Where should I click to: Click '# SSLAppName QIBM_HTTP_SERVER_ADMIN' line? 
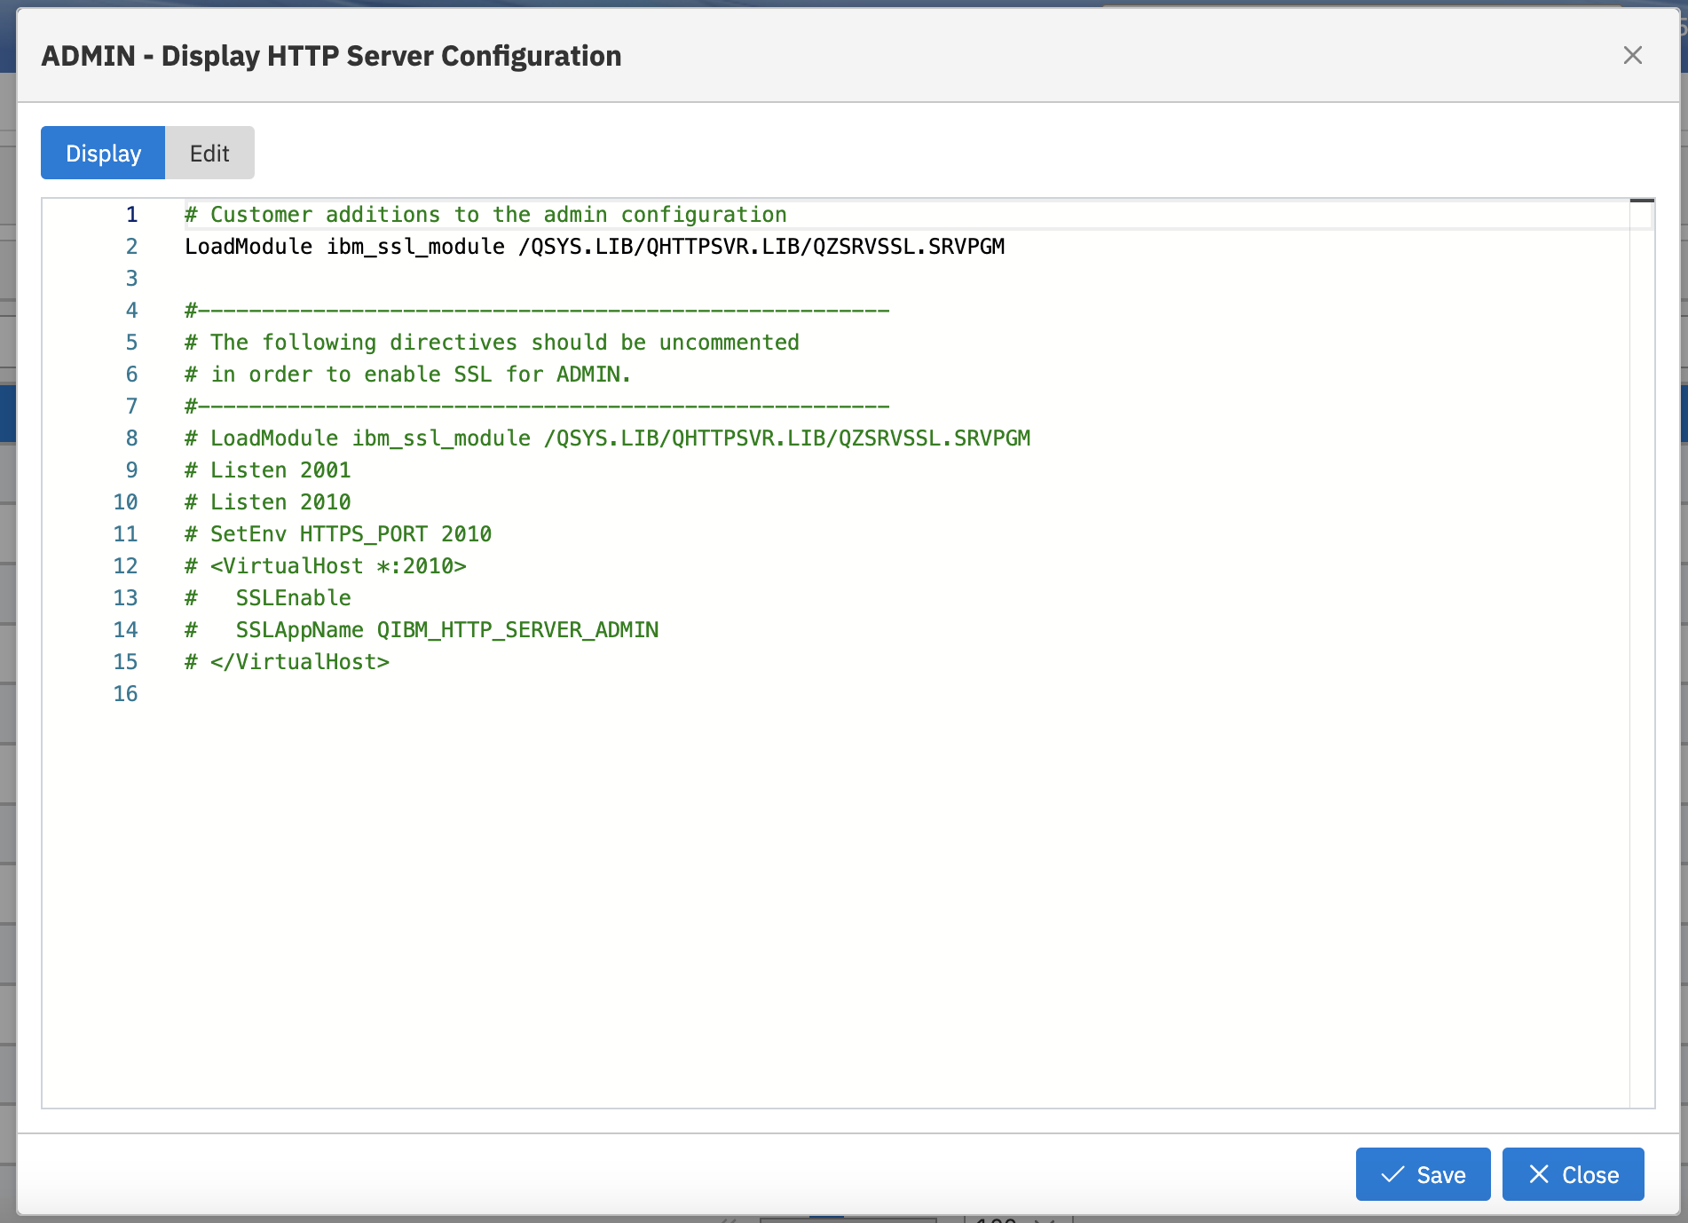click(x=422, y=630)
